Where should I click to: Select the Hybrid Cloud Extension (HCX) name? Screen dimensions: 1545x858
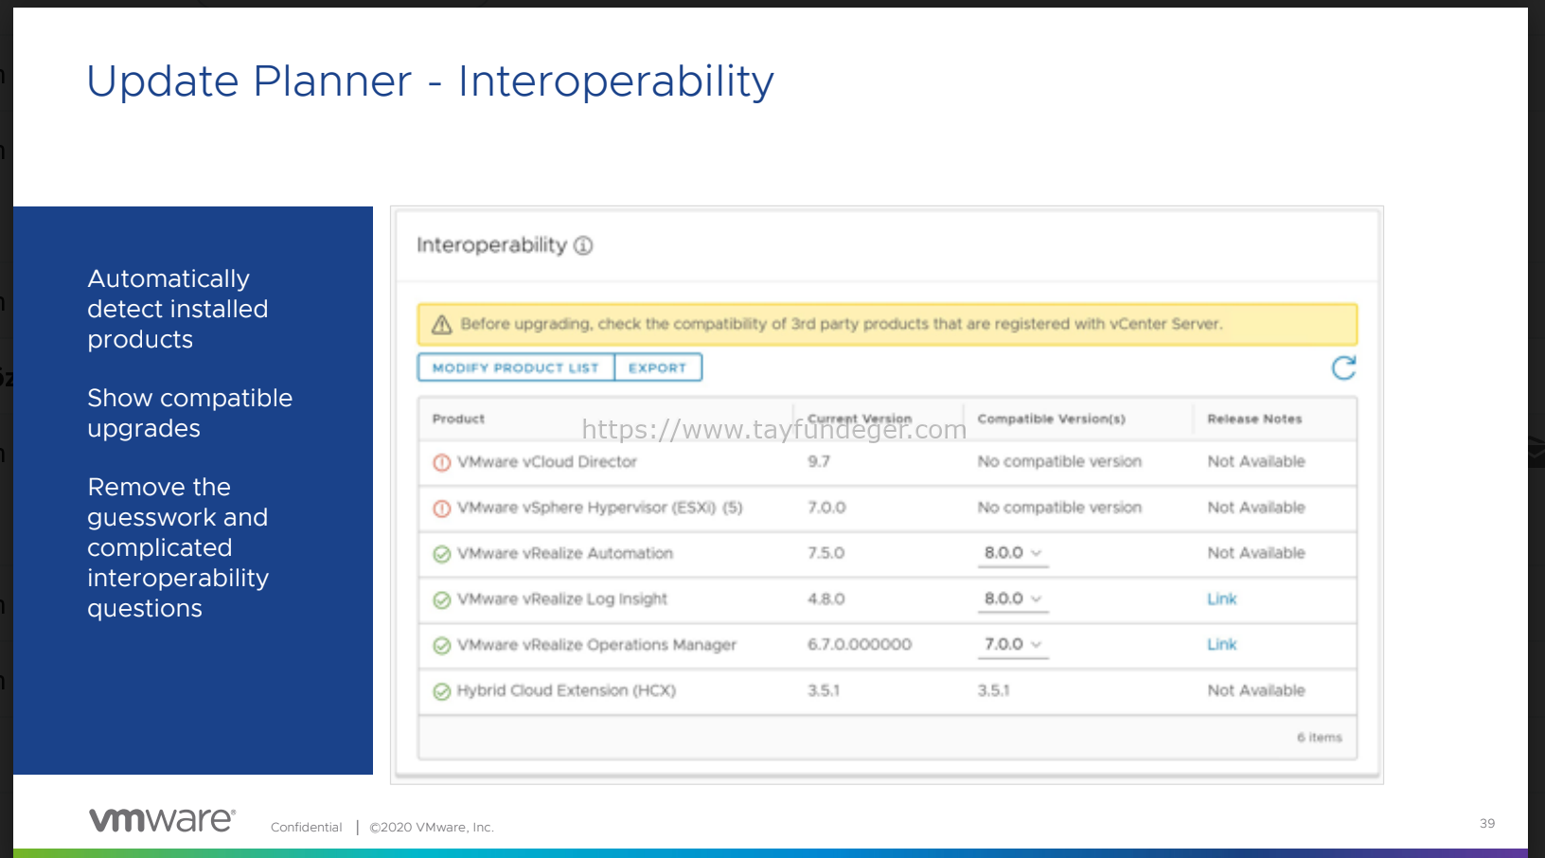point(566,690)
